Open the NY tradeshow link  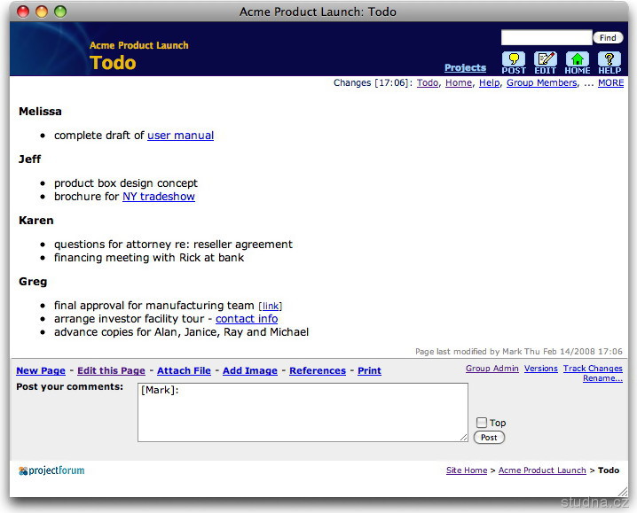[159, 197]
